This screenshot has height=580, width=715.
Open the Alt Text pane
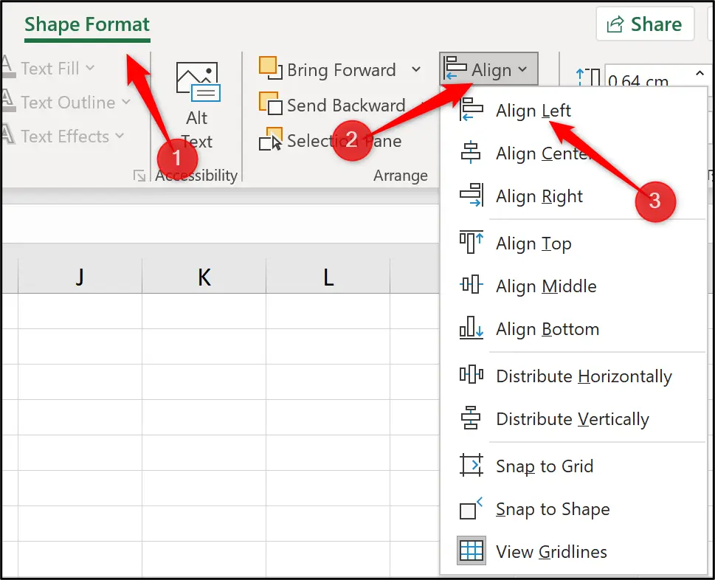(196, 103)
